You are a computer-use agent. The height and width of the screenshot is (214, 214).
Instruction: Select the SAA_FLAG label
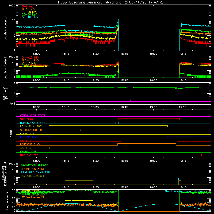(26, 141)
